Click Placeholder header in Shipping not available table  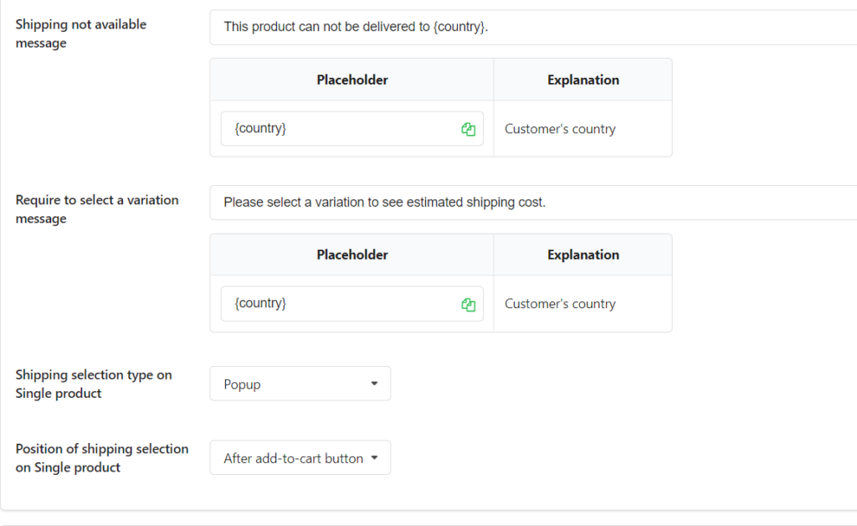(352, 80)
